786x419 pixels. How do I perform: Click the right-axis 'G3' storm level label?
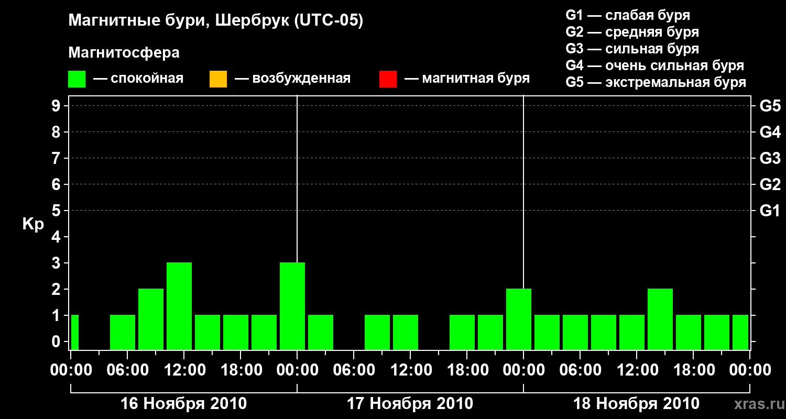click(770, 158)
